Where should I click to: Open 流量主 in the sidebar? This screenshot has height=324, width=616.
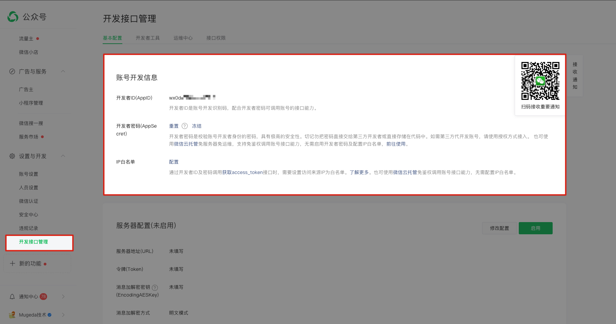[x=26, y=39]
